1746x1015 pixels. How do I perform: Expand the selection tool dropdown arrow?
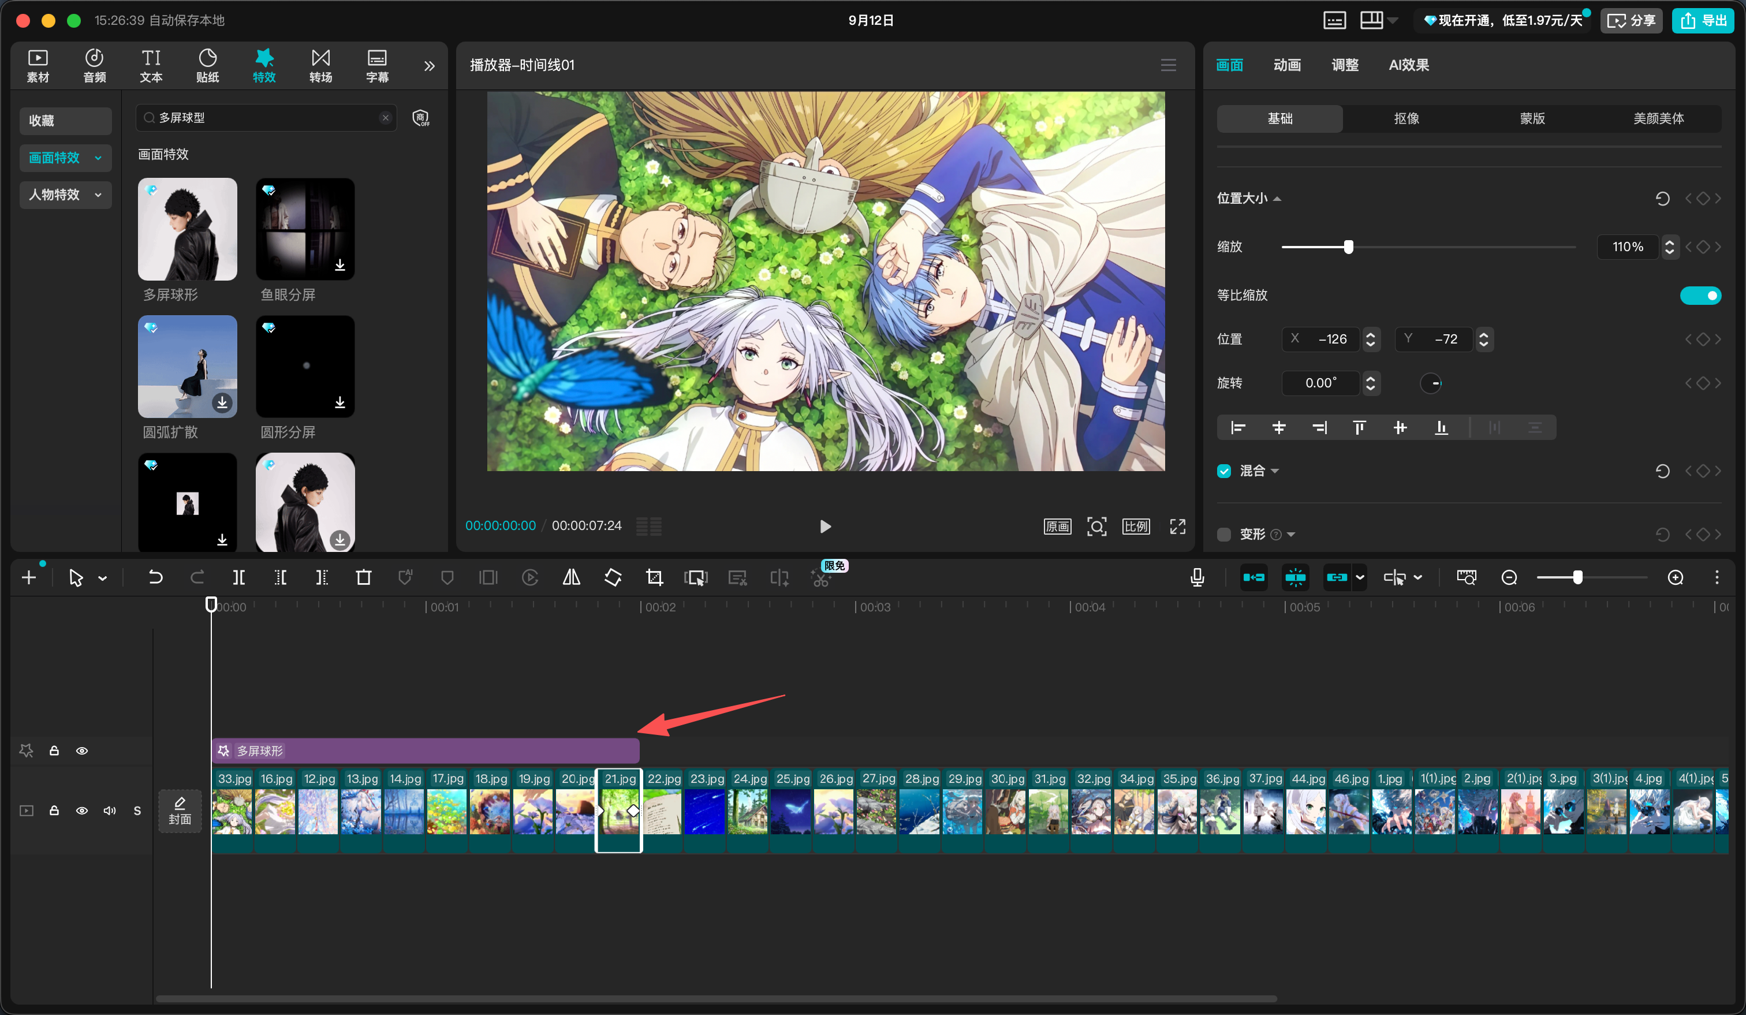[103, 578]
